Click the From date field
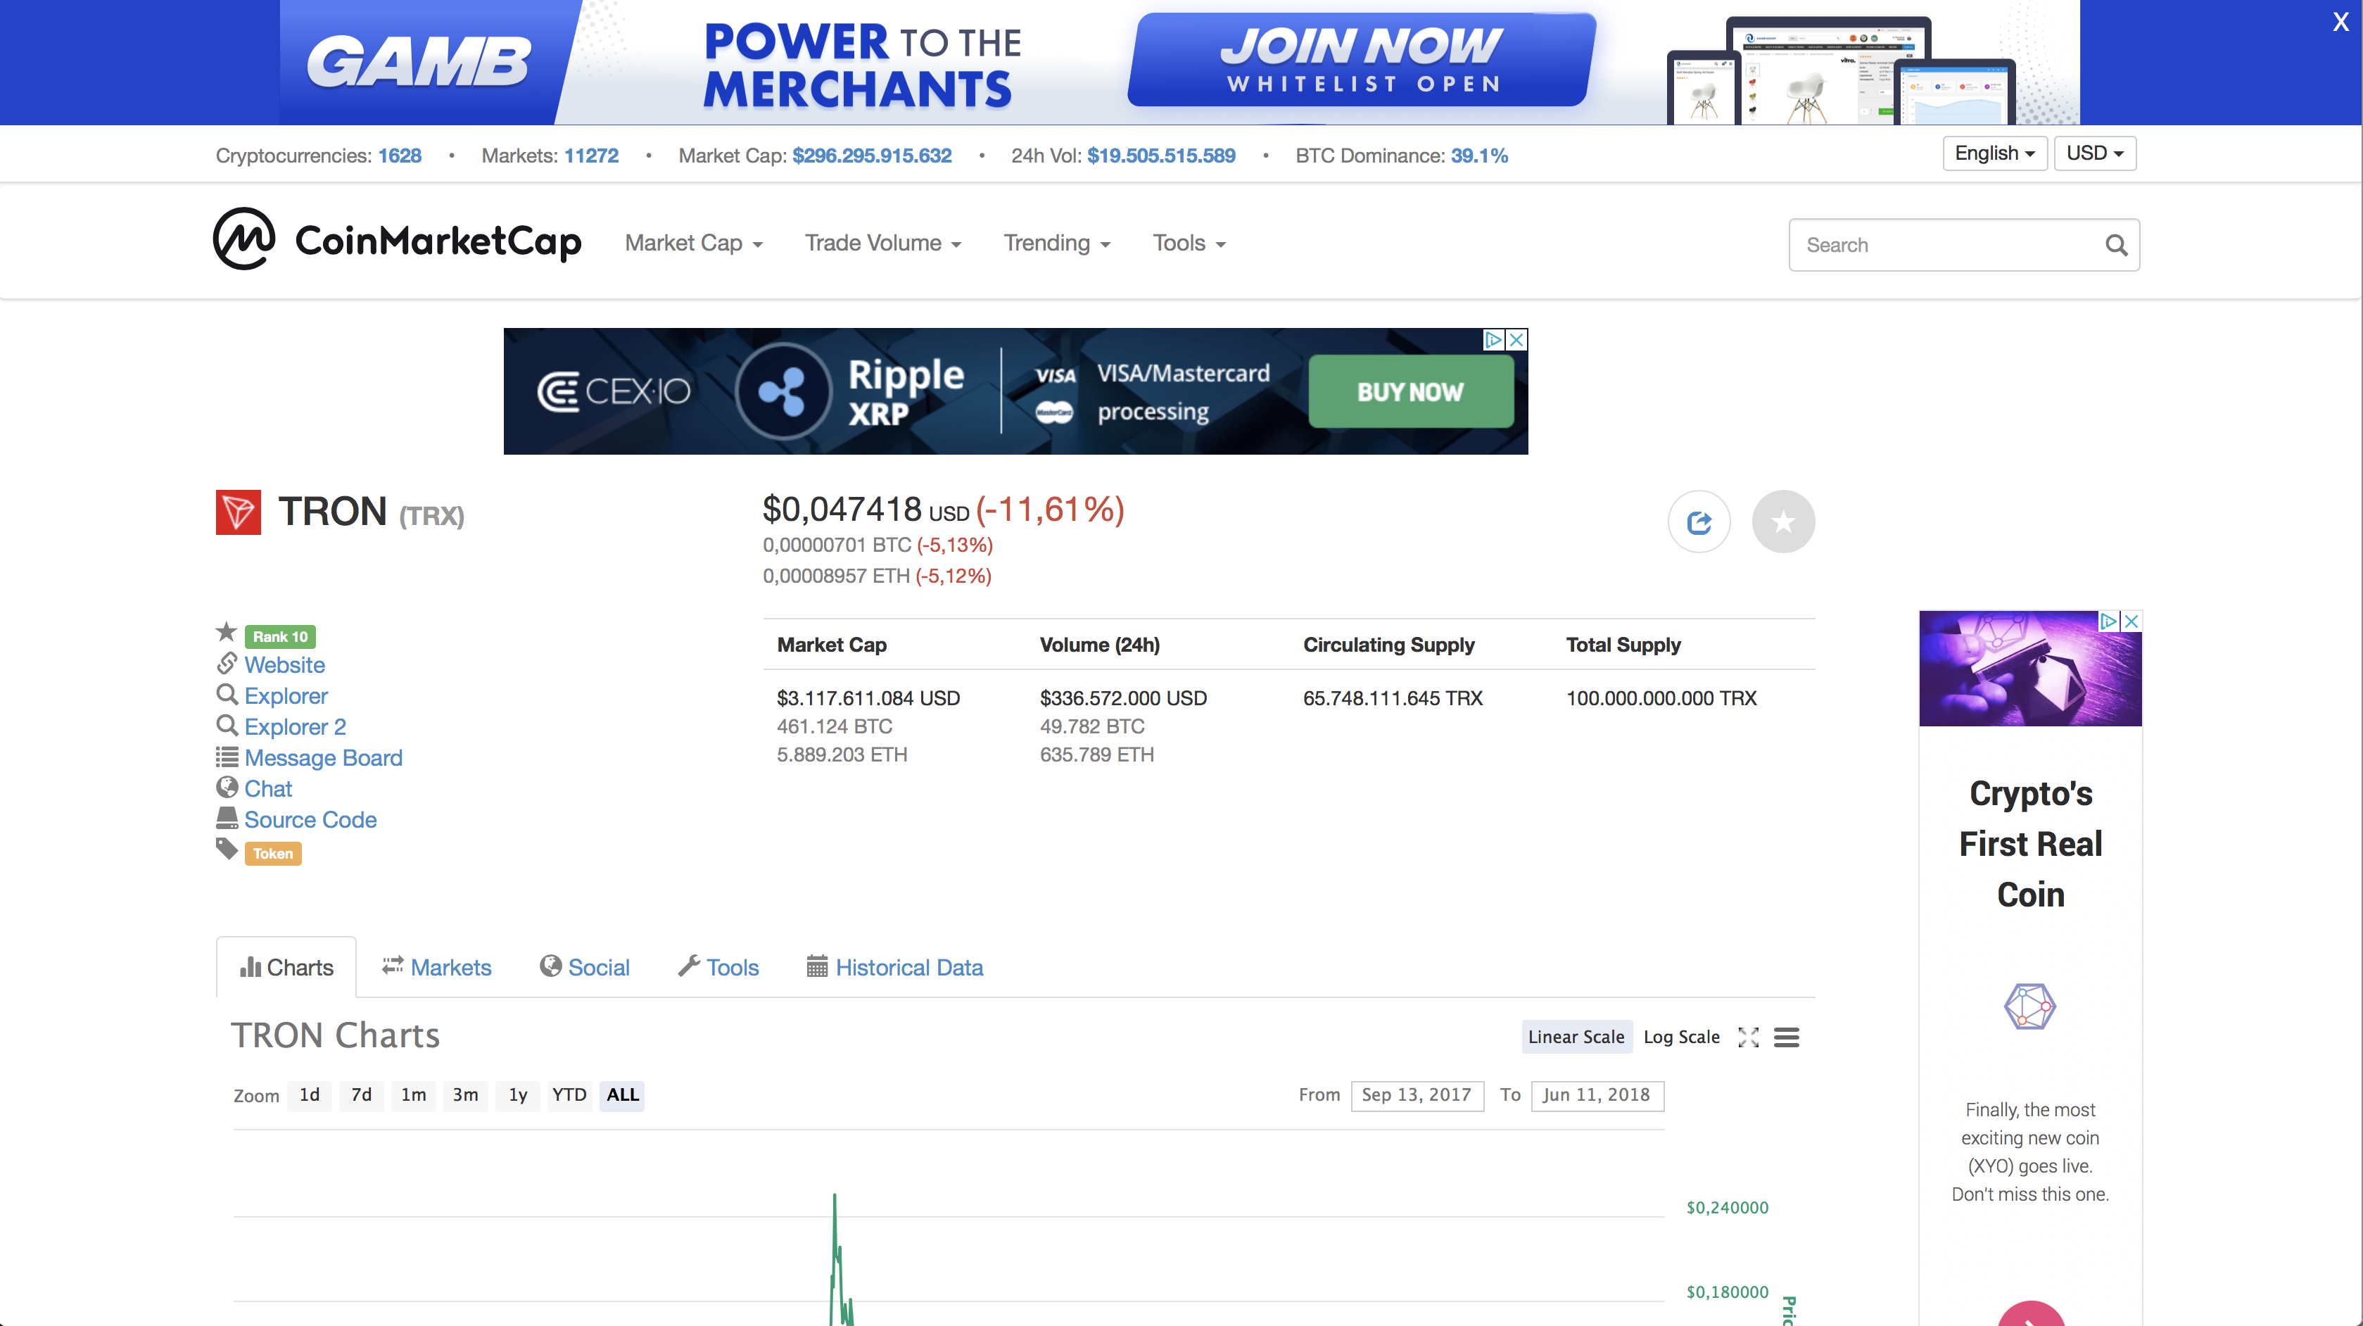Image resolution: width=2363 pixels, height=1326 pixels. [x=1417, y=1094]
